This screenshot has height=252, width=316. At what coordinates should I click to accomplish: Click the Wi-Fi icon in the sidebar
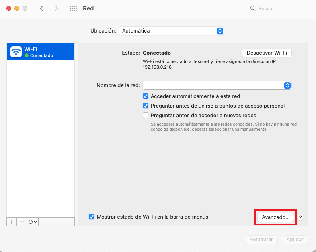click(16, 52)
